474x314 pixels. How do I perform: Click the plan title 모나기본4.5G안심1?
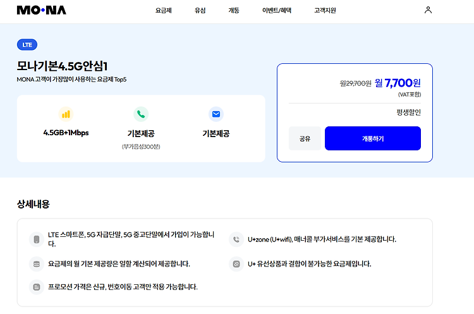63,66
